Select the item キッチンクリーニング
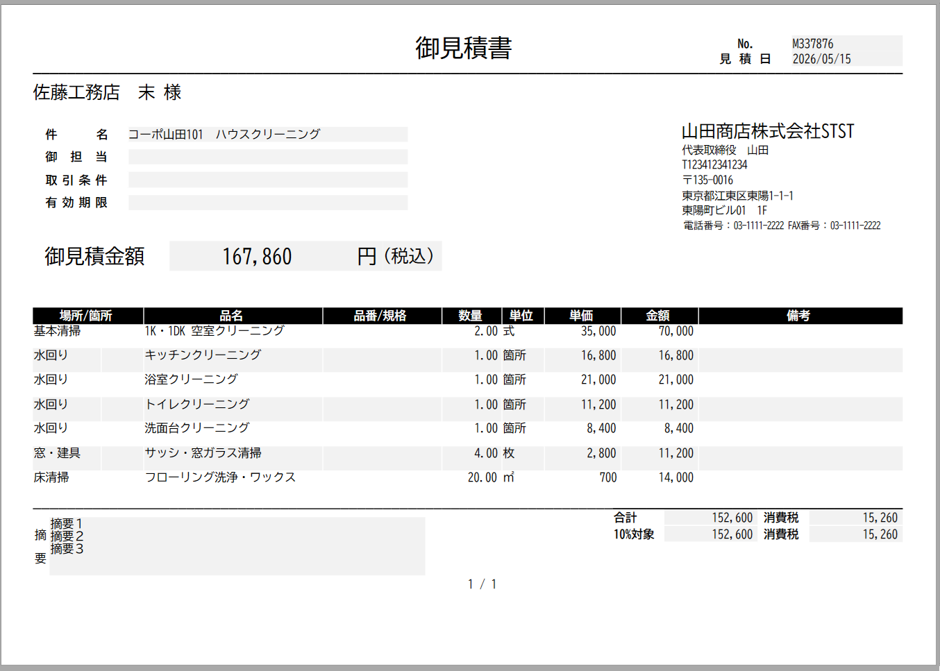The height and width of the screenshot is (671, 940). (x=203, y=355)
